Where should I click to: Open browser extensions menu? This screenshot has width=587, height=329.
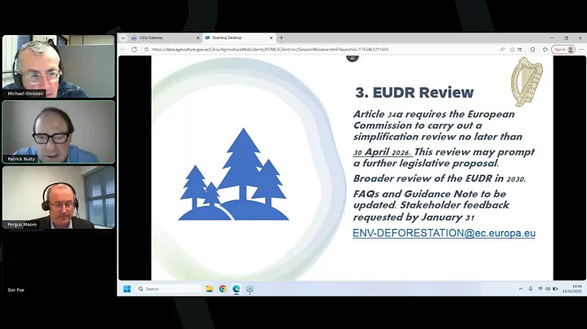click(532, 50)
